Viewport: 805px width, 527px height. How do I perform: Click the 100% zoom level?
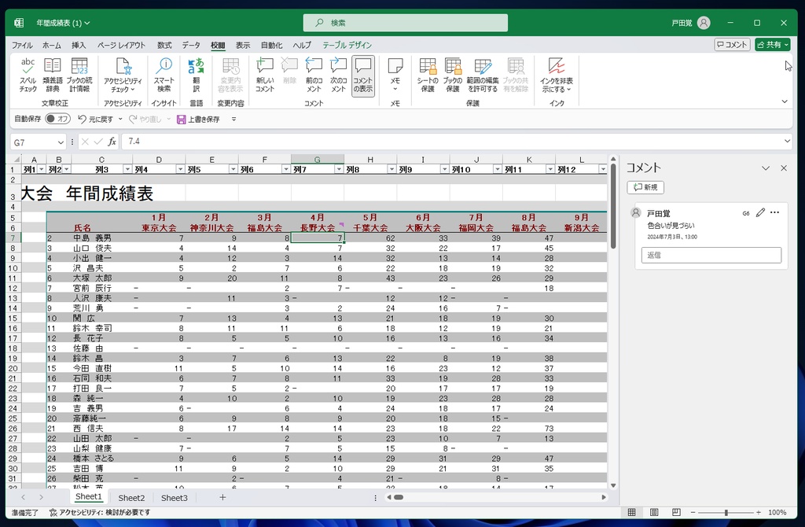click(x=777, y=513)
